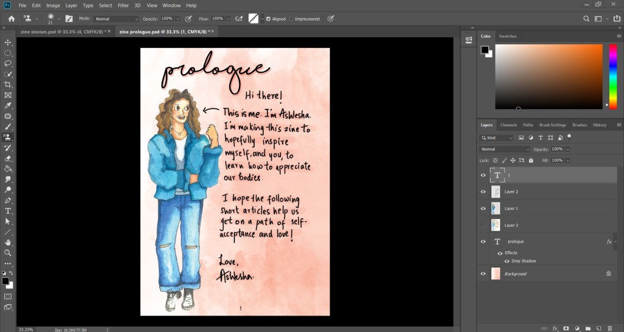624x332 pixels.
Task: Select the Hand tool
Action: point(8,242)
